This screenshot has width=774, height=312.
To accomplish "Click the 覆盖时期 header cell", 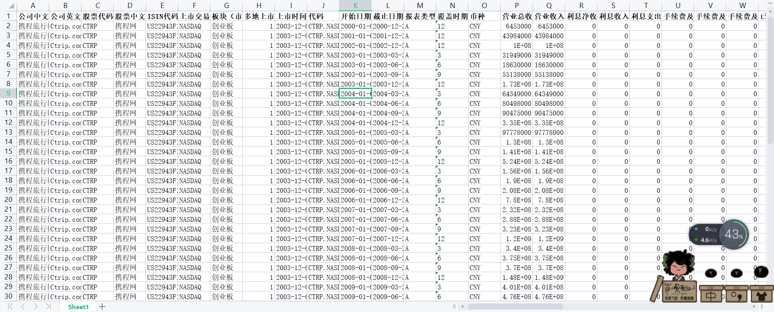I will pos(452,16).
